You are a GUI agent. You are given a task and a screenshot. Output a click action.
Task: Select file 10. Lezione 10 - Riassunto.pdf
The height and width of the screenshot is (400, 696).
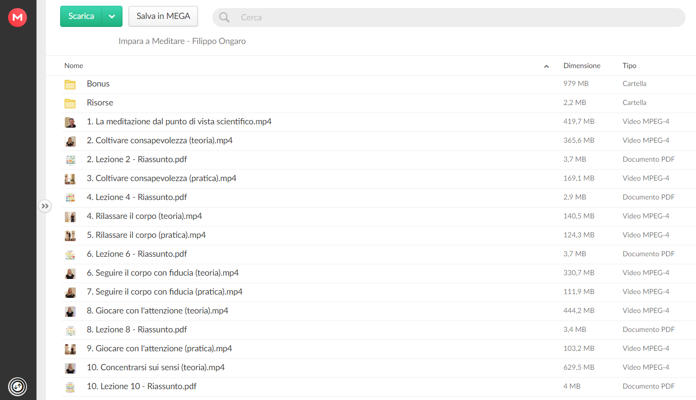[142, 386]
